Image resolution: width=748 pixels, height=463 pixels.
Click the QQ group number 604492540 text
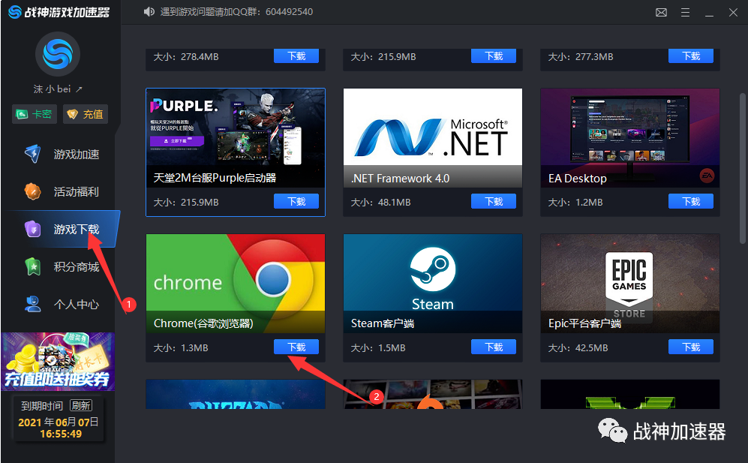tap(289, 12)
